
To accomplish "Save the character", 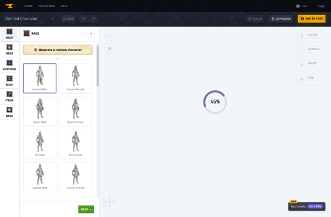I will (68, 19).
